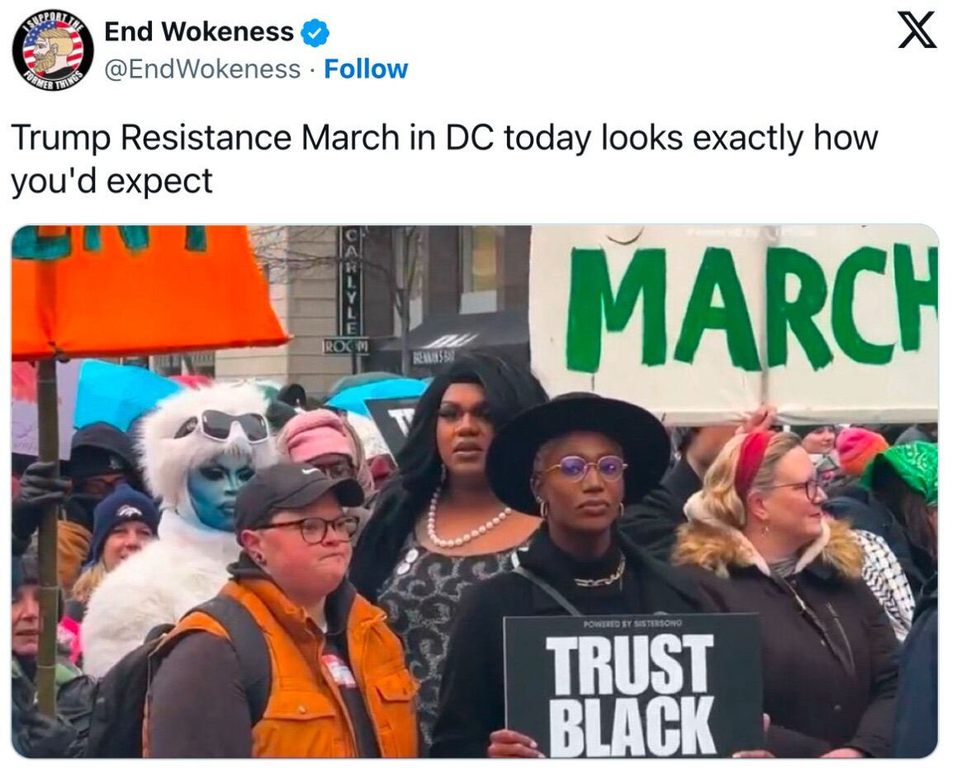
Task: Follow the End Wokeness account
Action: (x=366, y=69)
